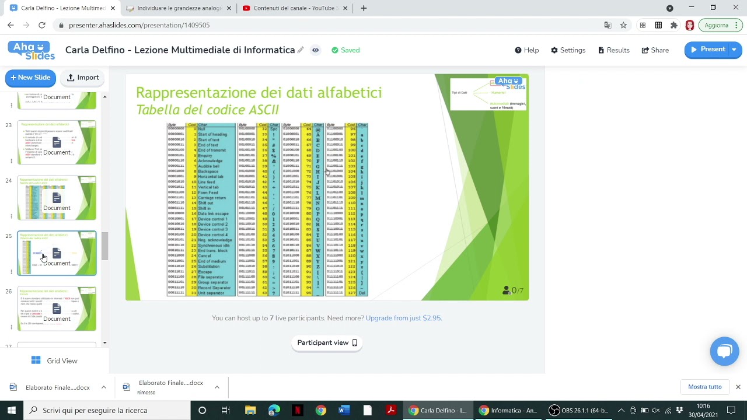Open File Explorer from the taskbar
This screenshot has height=420, width=747.
[x=250, y=410]
